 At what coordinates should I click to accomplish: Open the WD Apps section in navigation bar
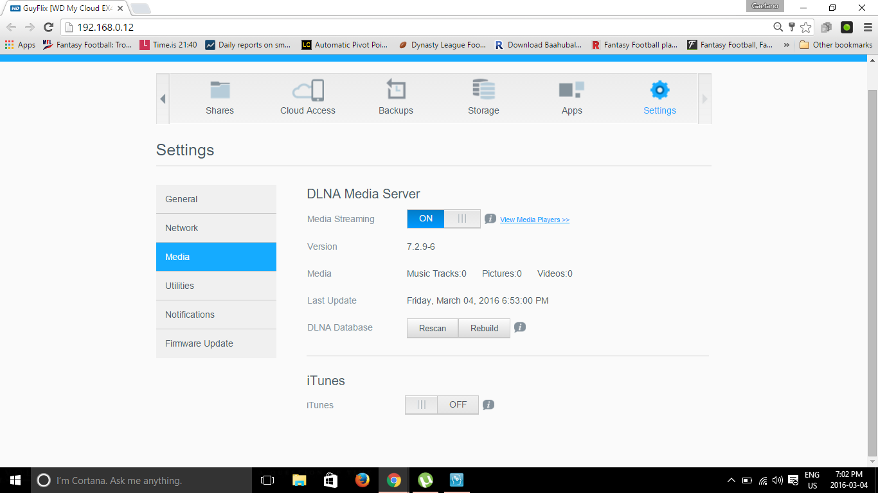pos(571,98)
